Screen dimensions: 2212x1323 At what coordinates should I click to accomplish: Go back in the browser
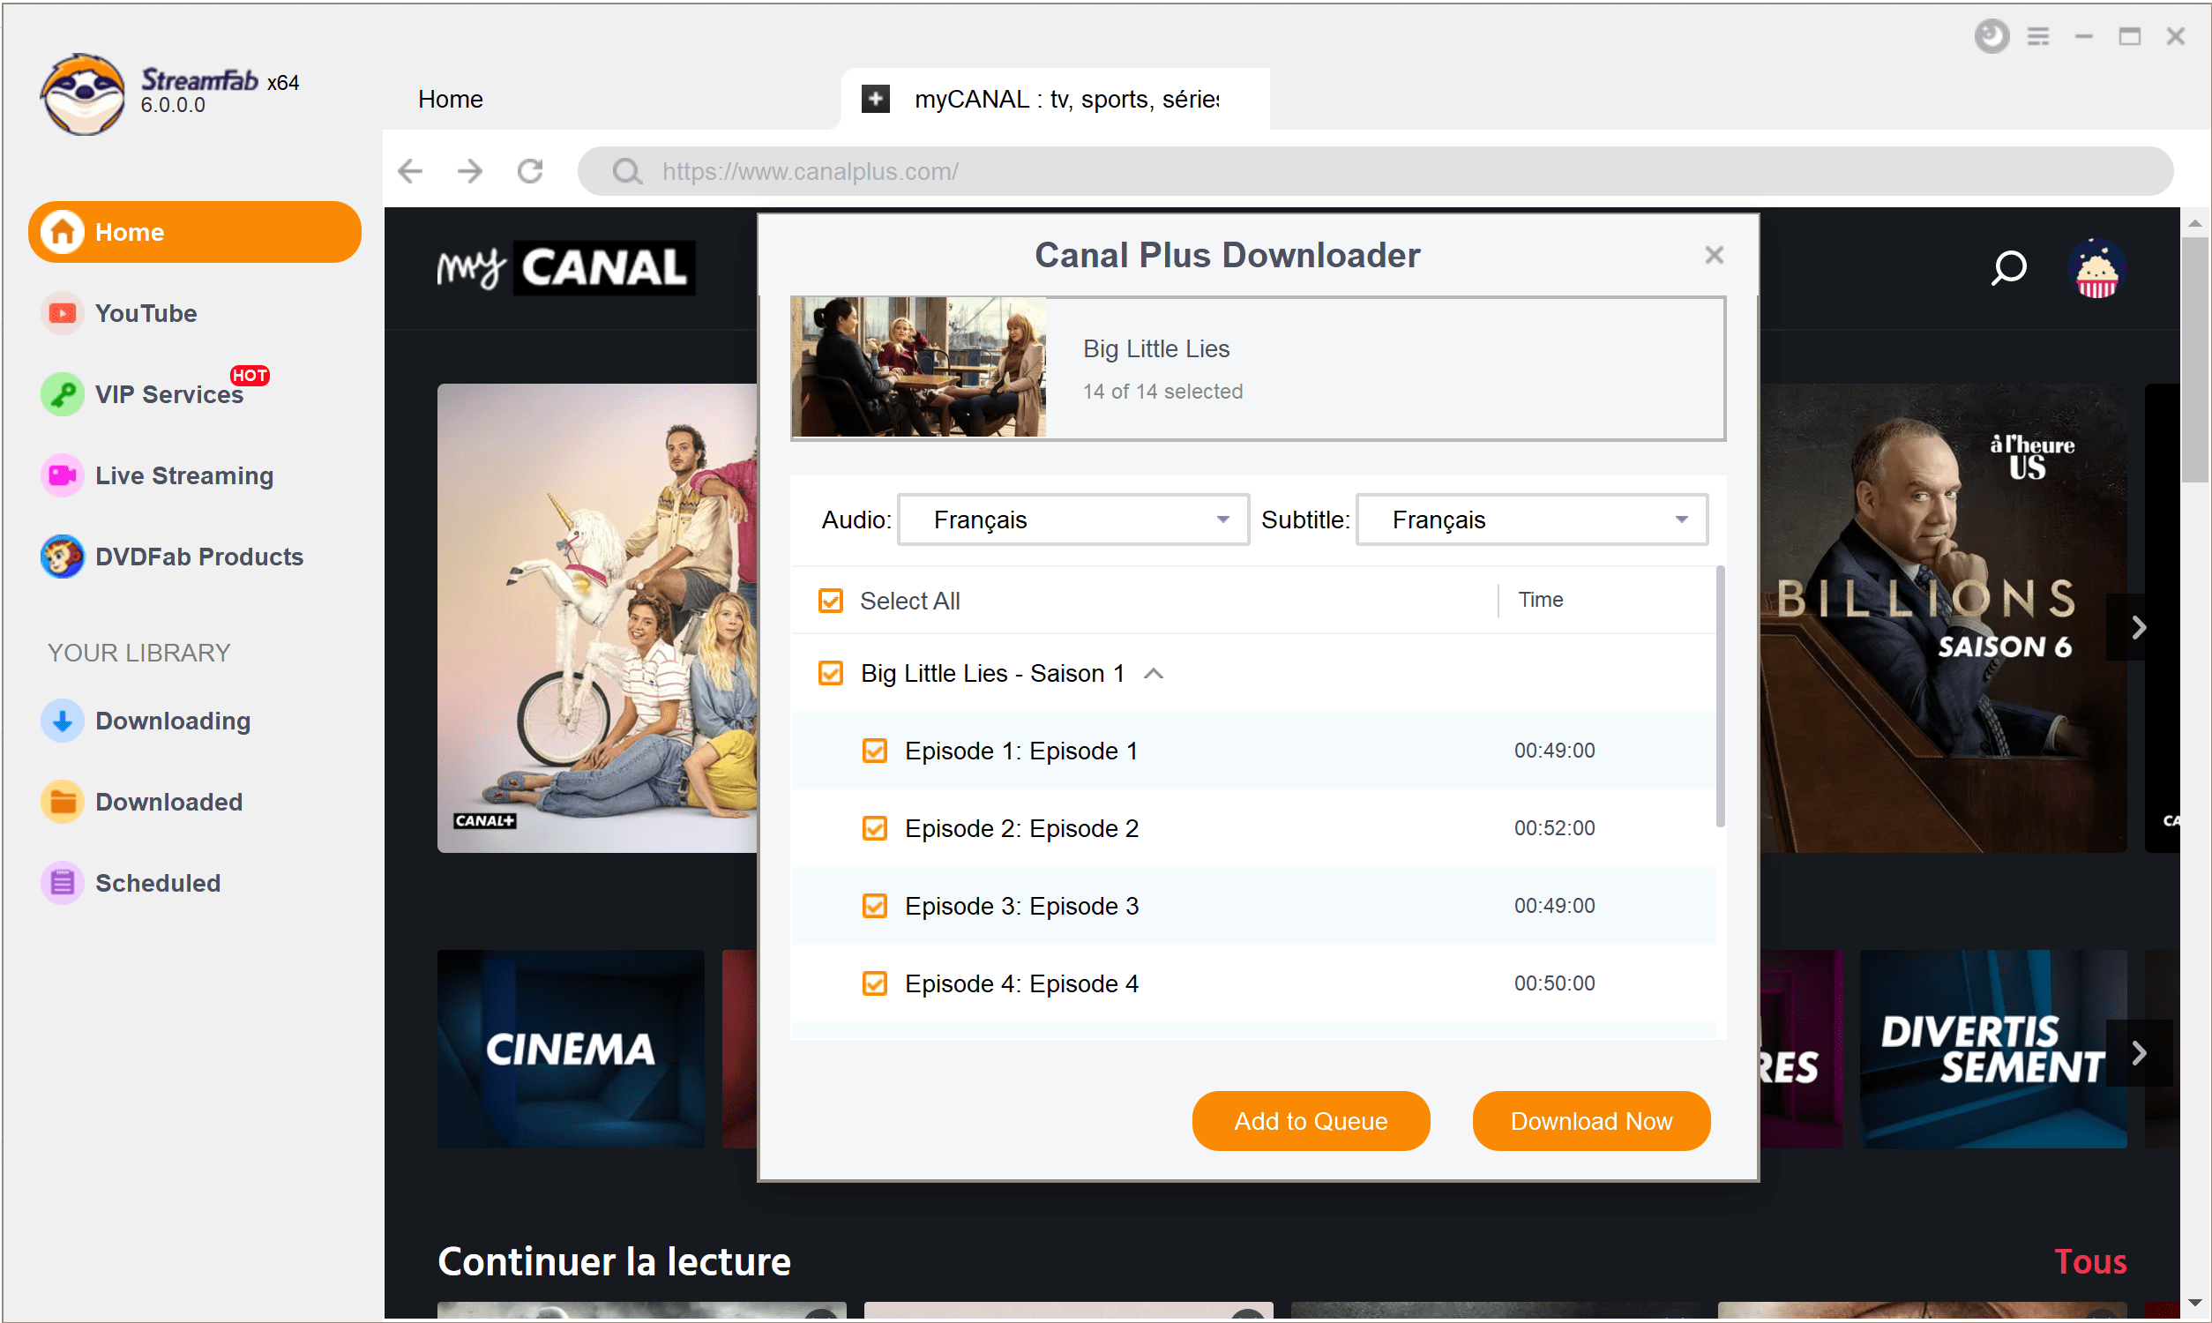tap(410, 170)
